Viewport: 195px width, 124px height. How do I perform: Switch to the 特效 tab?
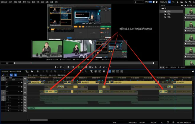pos(167,67)
